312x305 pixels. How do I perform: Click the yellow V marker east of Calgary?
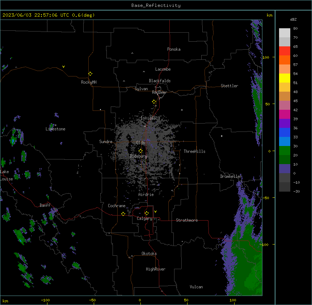click(155, 212)
